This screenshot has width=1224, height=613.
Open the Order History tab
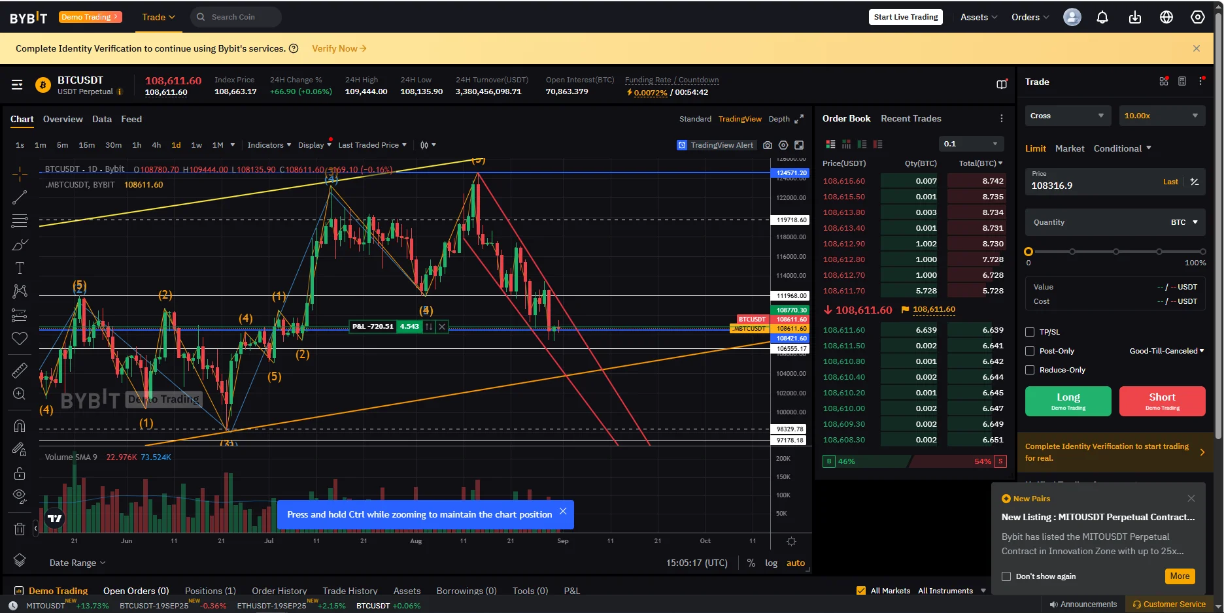click(279, 591)
